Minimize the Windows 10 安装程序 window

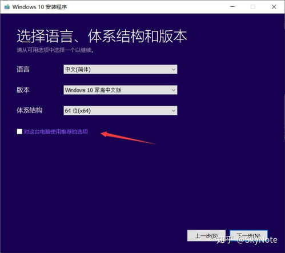click(x=232, y=7)
